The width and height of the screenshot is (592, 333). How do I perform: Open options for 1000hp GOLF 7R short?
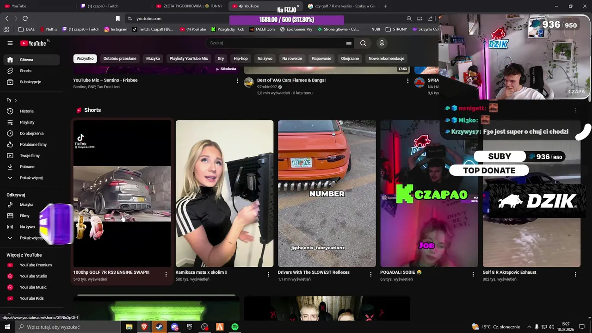coord(166,274)
